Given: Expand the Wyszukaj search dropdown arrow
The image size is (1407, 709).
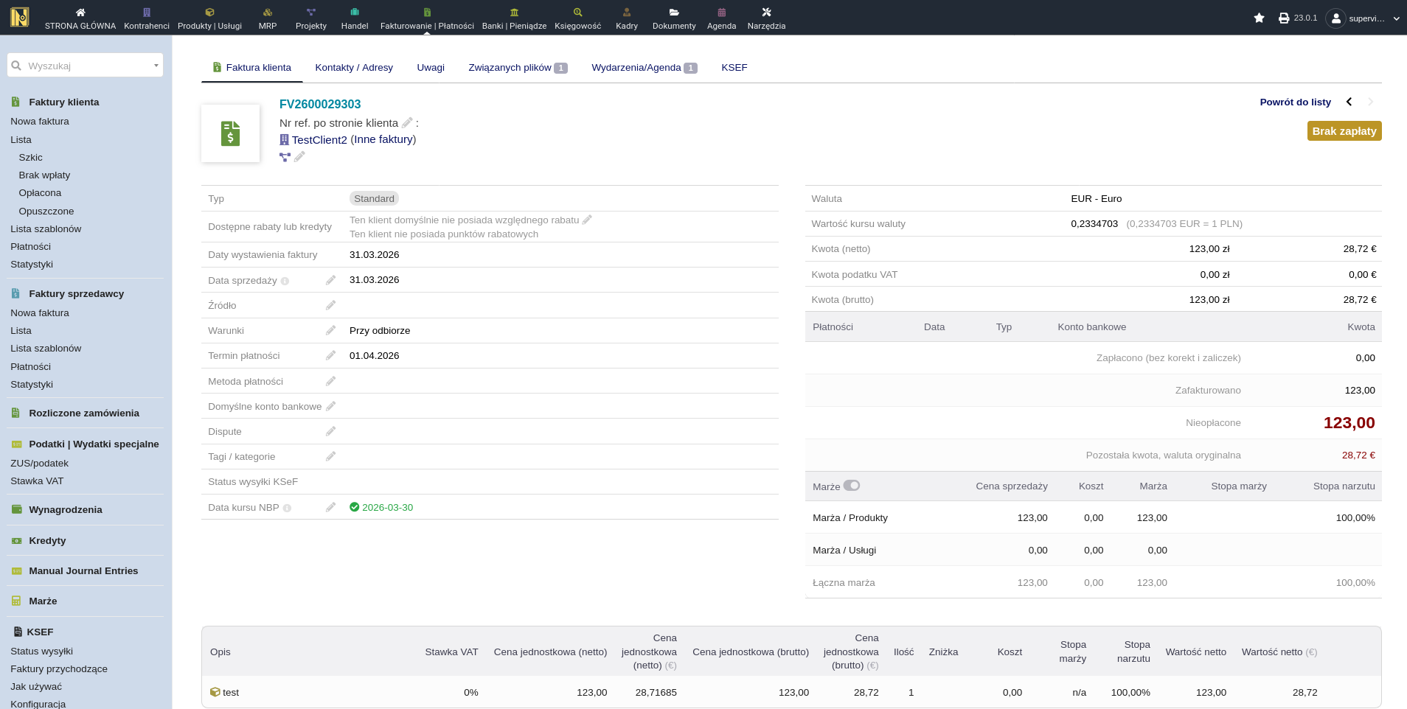Looking at the screenshot, I should click(156, 66).
